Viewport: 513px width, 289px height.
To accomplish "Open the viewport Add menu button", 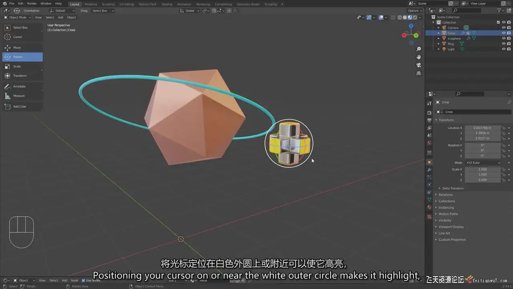I will pos(61,17).
